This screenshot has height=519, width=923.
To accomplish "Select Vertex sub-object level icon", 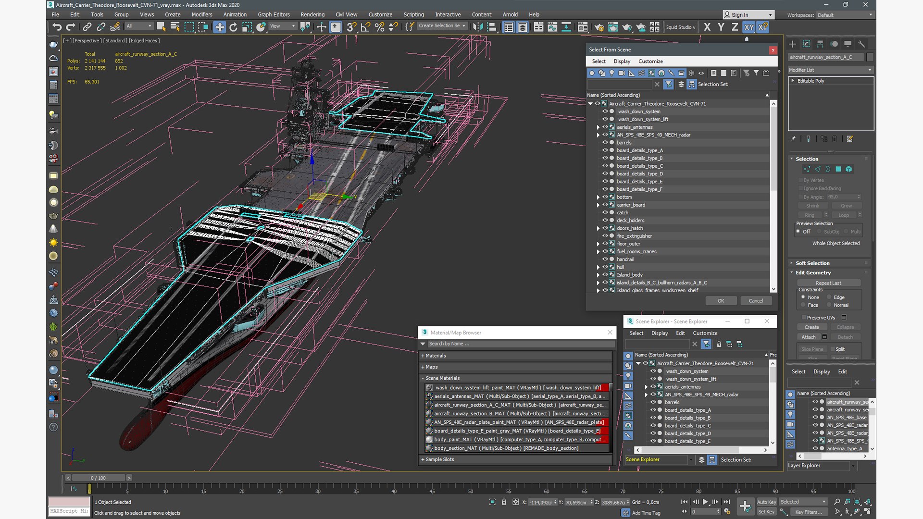I will (x=807, y=169).
